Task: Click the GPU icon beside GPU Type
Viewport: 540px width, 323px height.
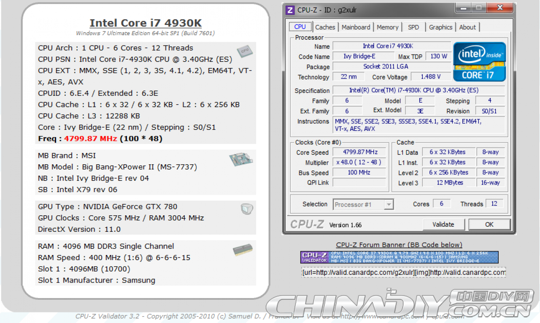Action: point(246,209)
